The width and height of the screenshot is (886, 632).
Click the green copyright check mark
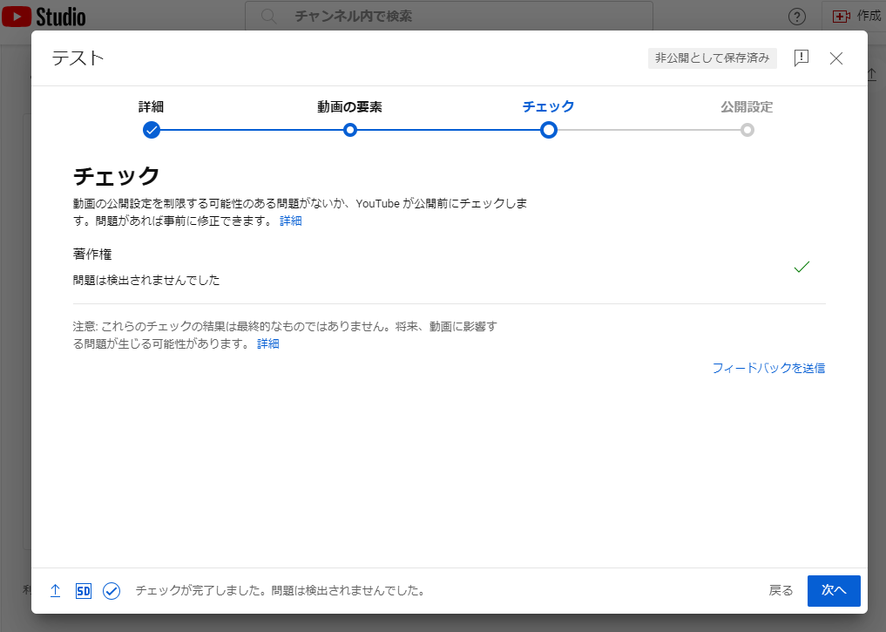click(801, 267)
